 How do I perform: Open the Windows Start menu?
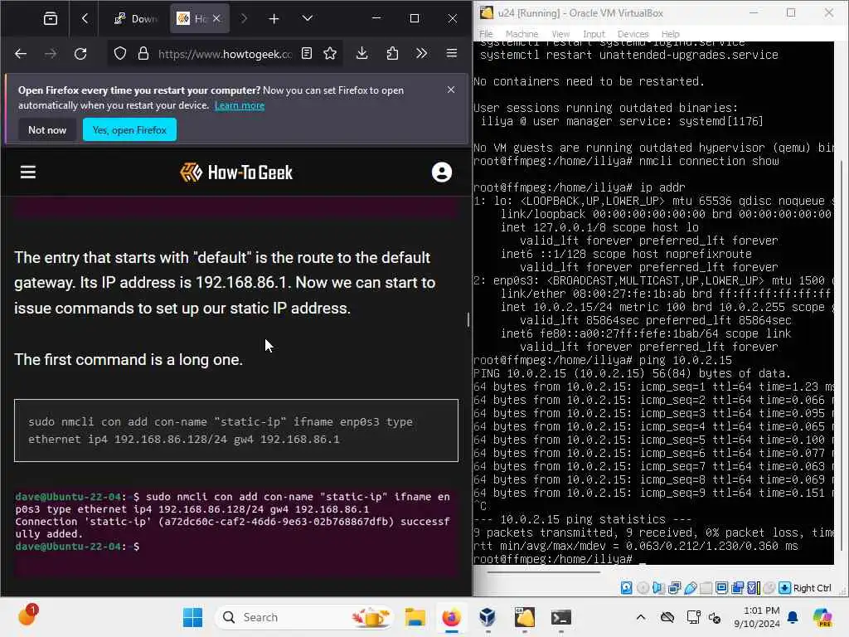[192, 617]
